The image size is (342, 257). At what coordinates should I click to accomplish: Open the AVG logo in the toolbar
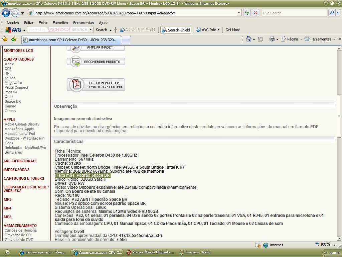pyautogui.click(x=13, y=30)
